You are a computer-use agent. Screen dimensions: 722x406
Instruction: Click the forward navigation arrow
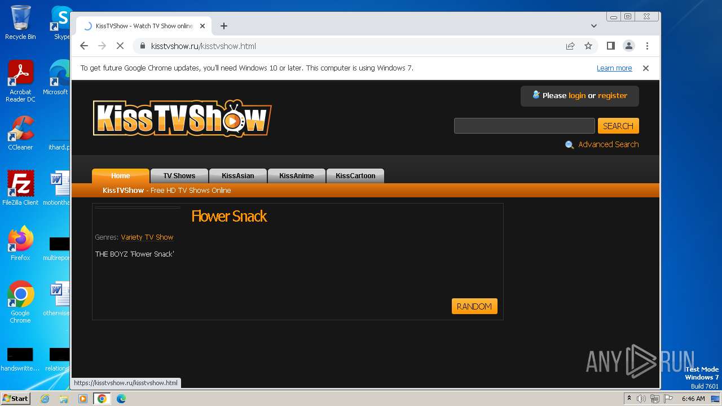(102, 46)
